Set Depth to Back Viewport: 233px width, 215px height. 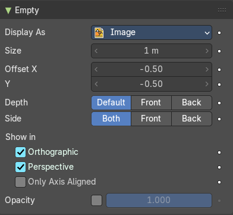tap(191, 102)
